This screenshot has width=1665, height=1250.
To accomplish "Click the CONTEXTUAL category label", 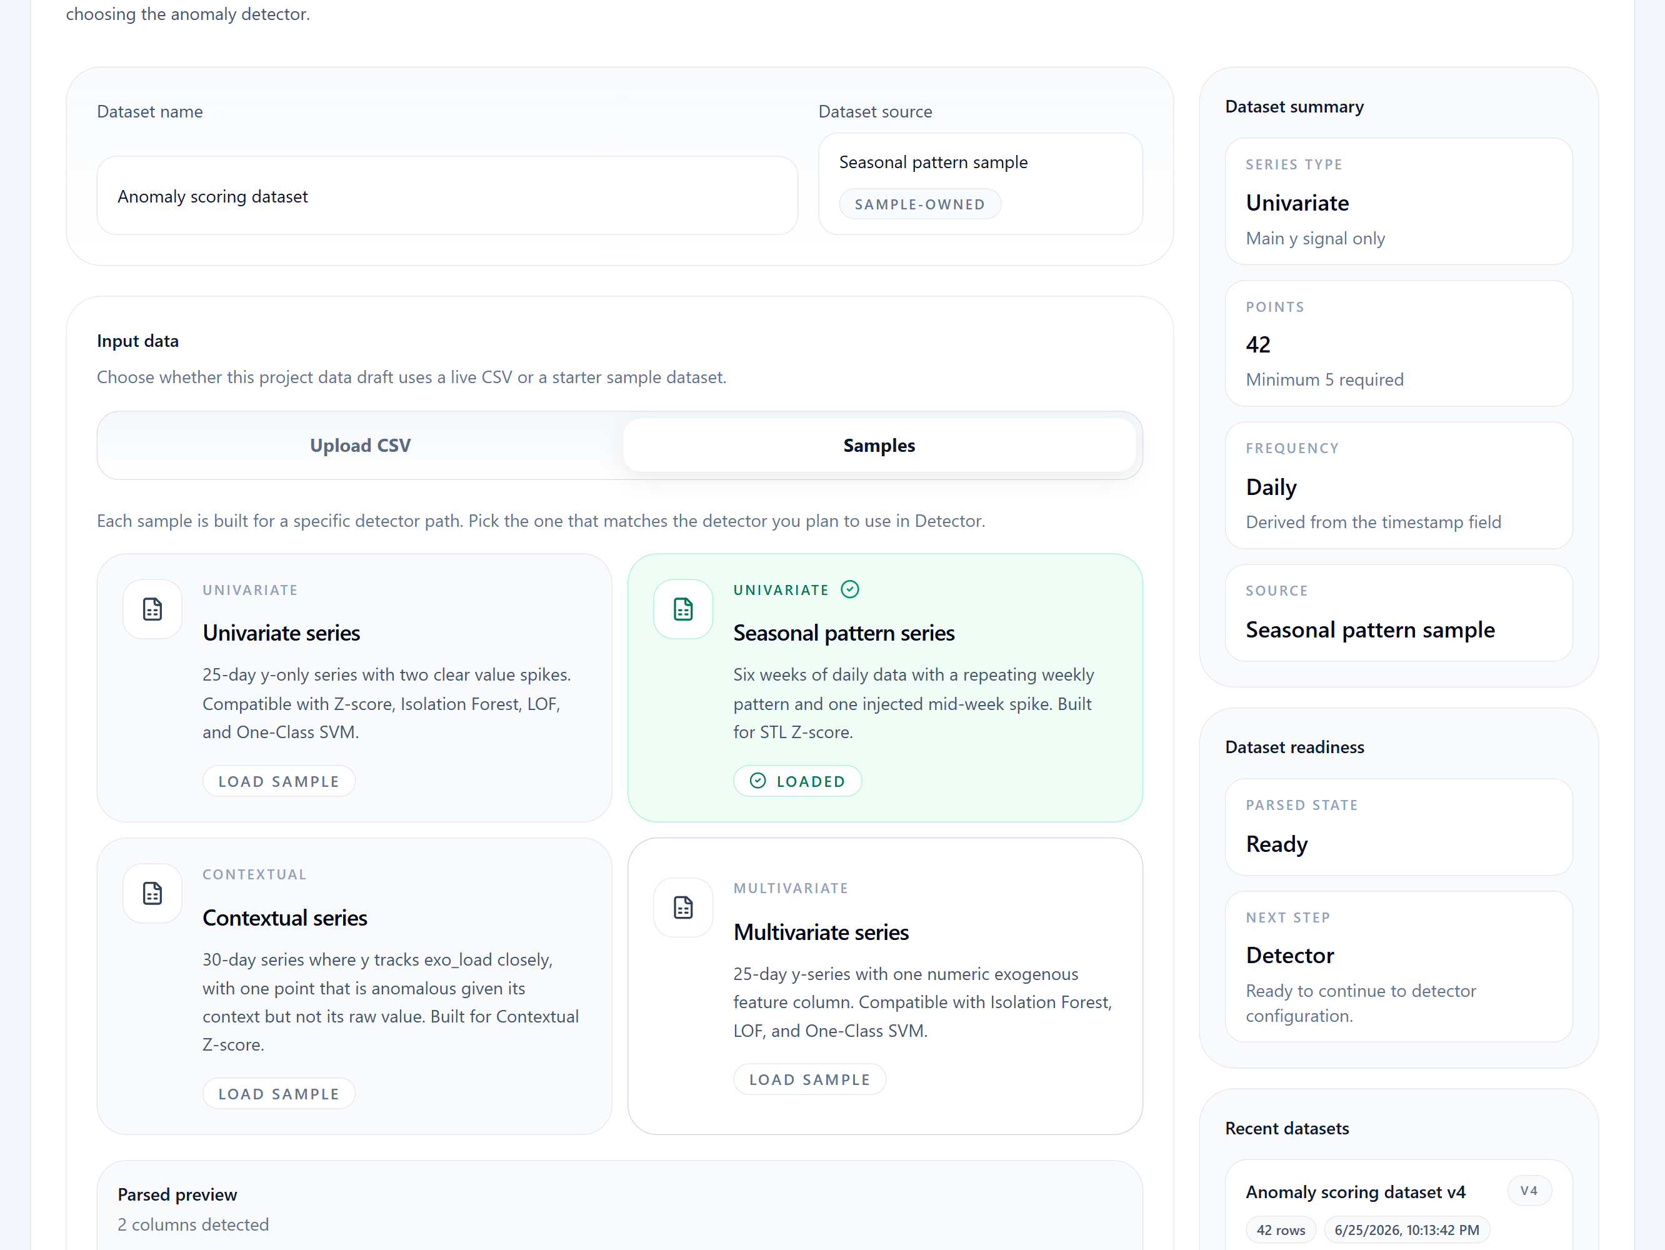I will pyautogui.click(x=254, y=874).
